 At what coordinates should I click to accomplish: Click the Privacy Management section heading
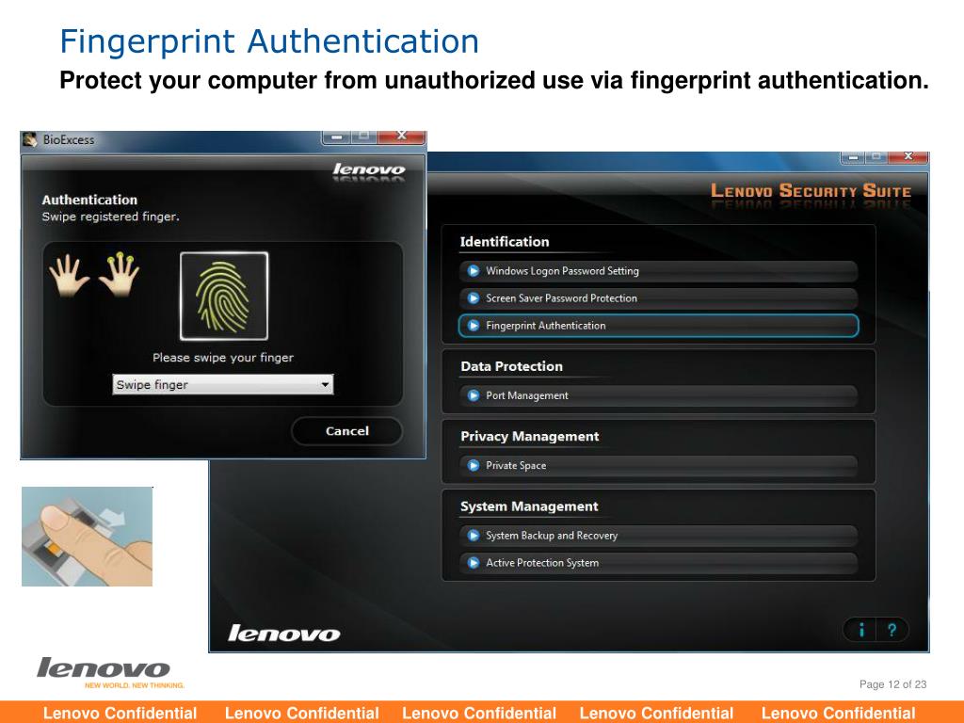(529, 437)
